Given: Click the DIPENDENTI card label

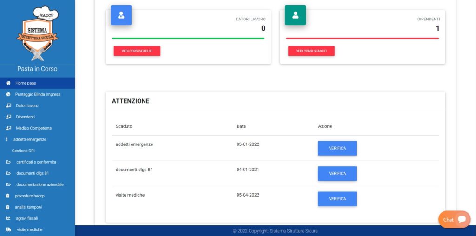Looking at the screenshot, I should point(429,19).
